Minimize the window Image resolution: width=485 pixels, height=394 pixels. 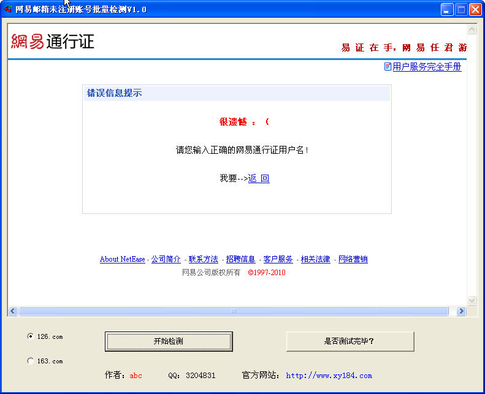[446, 10]
